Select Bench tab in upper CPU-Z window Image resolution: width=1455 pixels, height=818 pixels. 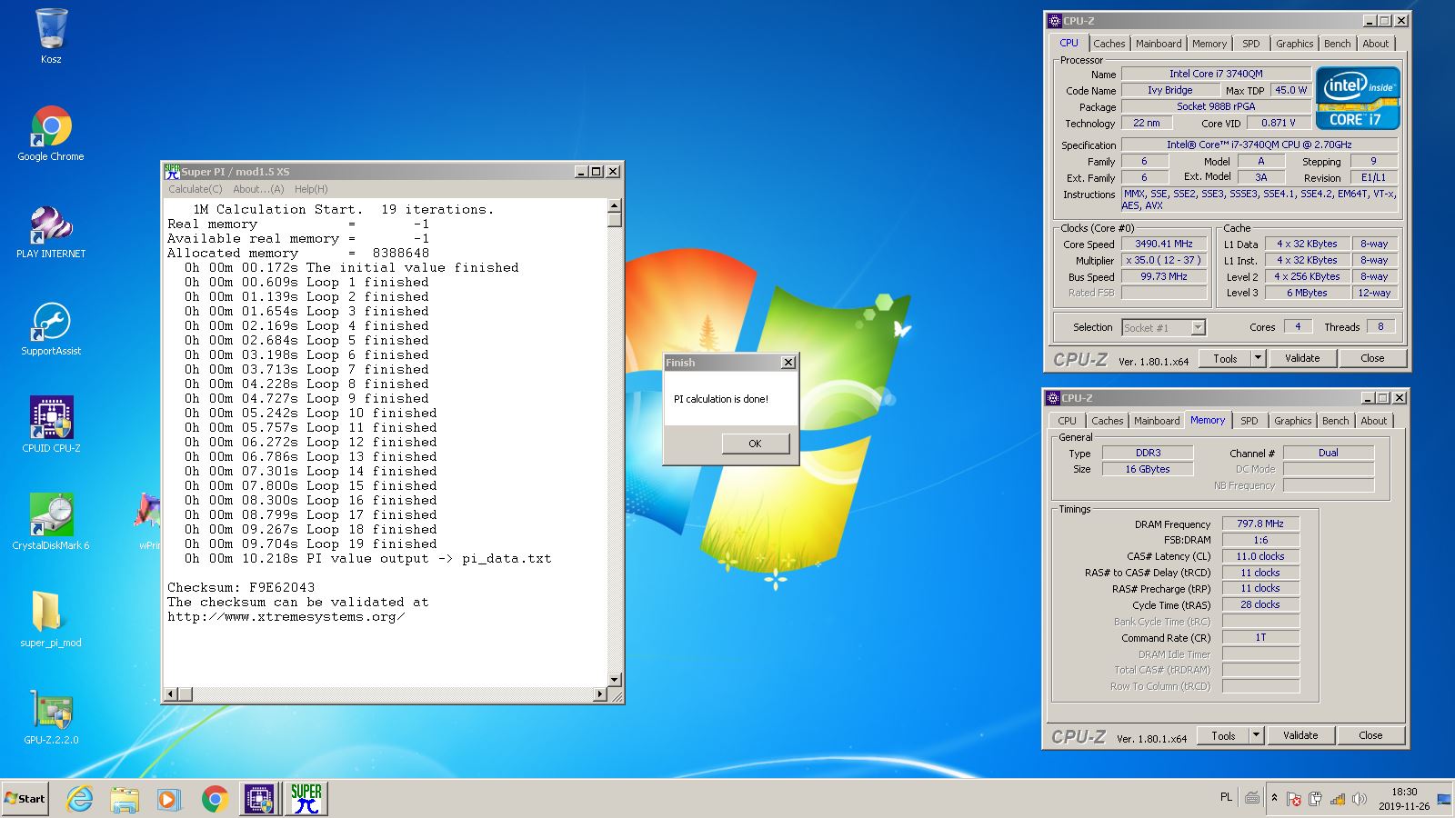tap(1337, 44)
